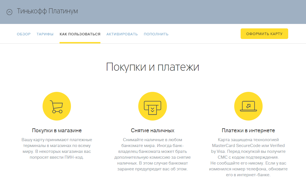This screenshot has width=306, height=179.
Task: Click the laptop internet payments icon
Action: [x=248, y=107]
